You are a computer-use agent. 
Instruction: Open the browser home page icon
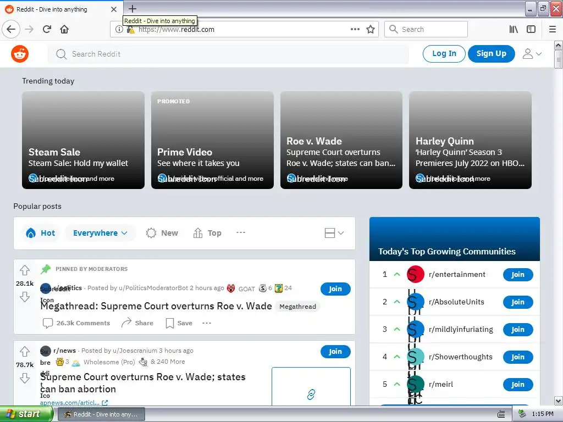click(64, 29)
